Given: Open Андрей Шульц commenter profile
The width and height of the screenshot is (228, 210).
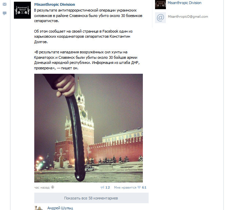Looking at the screenshot, I should click(60, 208).
